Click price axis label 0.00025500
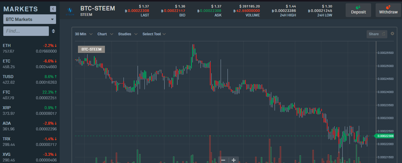Image resolution: width=402 pixels, height=163 pixels. pos(386,53)
